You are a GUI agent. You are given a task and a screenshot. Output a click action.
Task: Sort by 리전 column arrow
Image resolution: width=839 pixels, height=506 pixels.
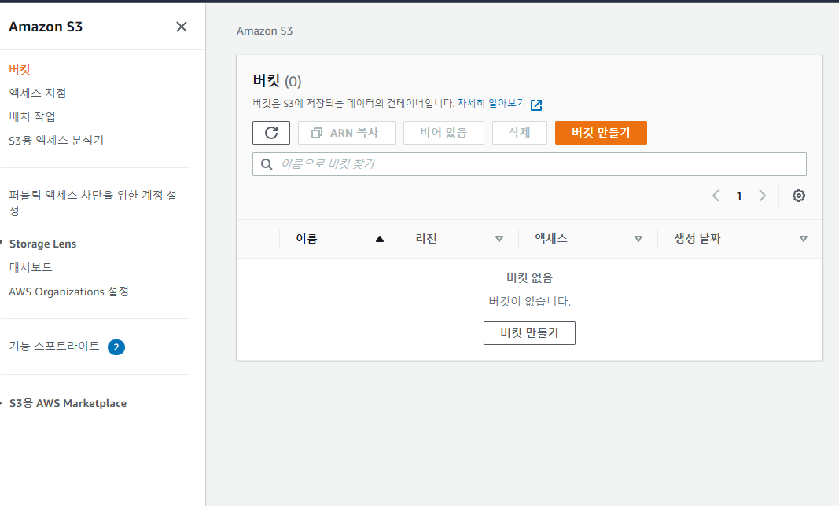tap(499, 239)
